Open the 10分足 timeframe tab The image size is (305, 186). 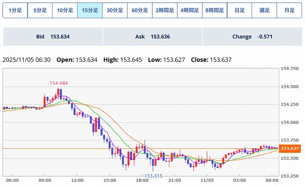[x=65, y=11]
